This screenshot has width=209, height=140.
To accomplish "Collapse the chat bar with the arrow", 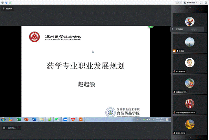I will (19, 128).
